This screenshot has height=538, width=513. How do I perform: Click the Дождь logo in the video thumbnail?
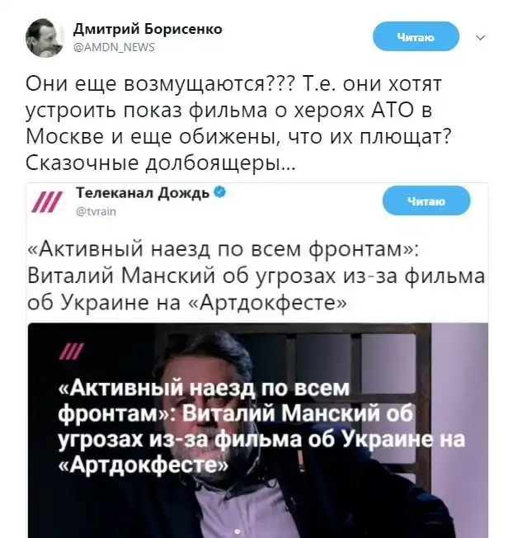coord(72,352)
